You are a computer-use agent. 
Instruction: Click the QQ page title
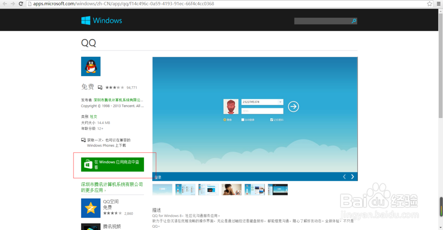click(x=89, y=43)
